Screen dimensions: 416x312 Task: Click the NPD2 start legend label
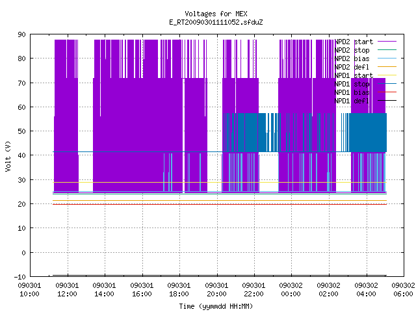click(354, 42)
